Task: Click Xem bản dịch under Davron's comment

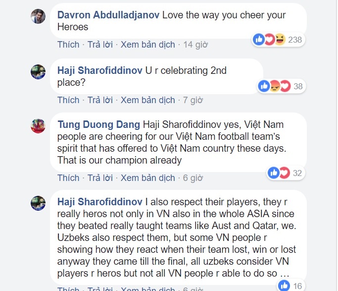Action: point(147,45)
